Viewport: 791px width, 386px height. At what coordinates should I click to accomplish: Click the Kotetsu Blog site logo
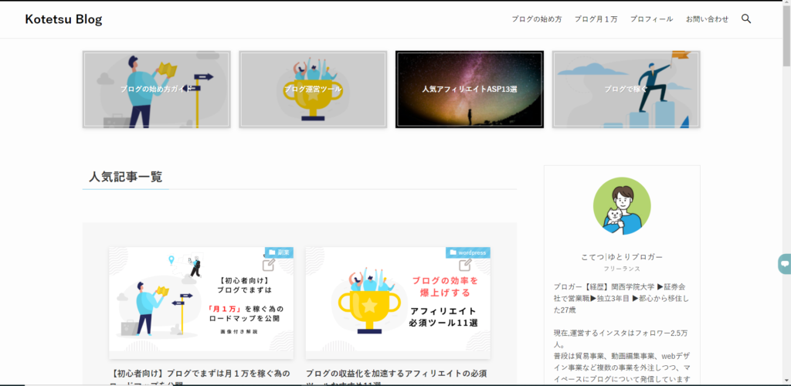coord(63,19)
